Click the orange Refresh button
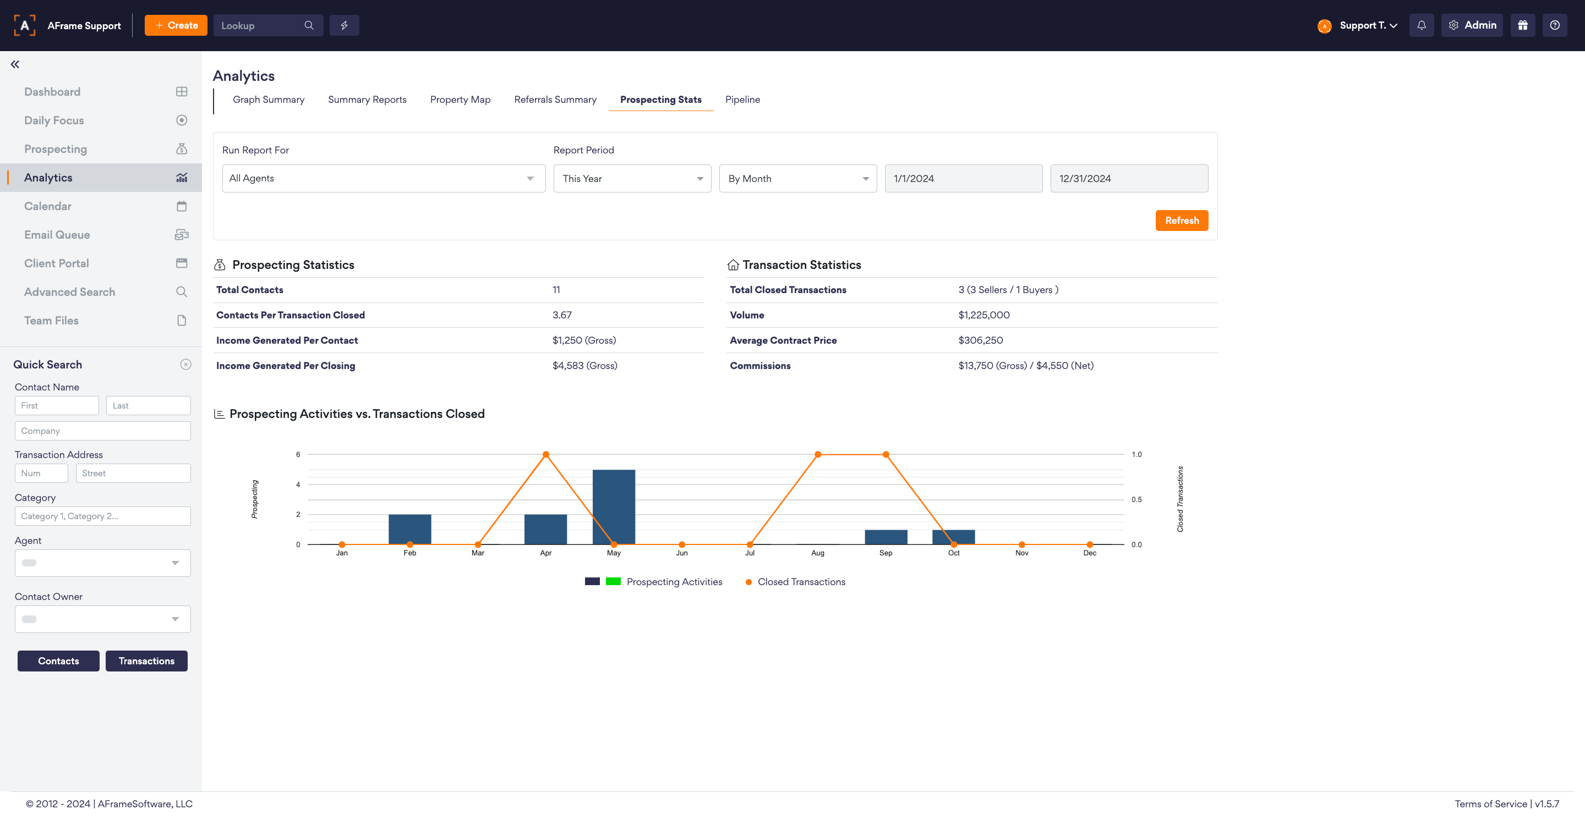Image resolution: width=1585 pixels, height=826 pixels. pos(1182,220)
